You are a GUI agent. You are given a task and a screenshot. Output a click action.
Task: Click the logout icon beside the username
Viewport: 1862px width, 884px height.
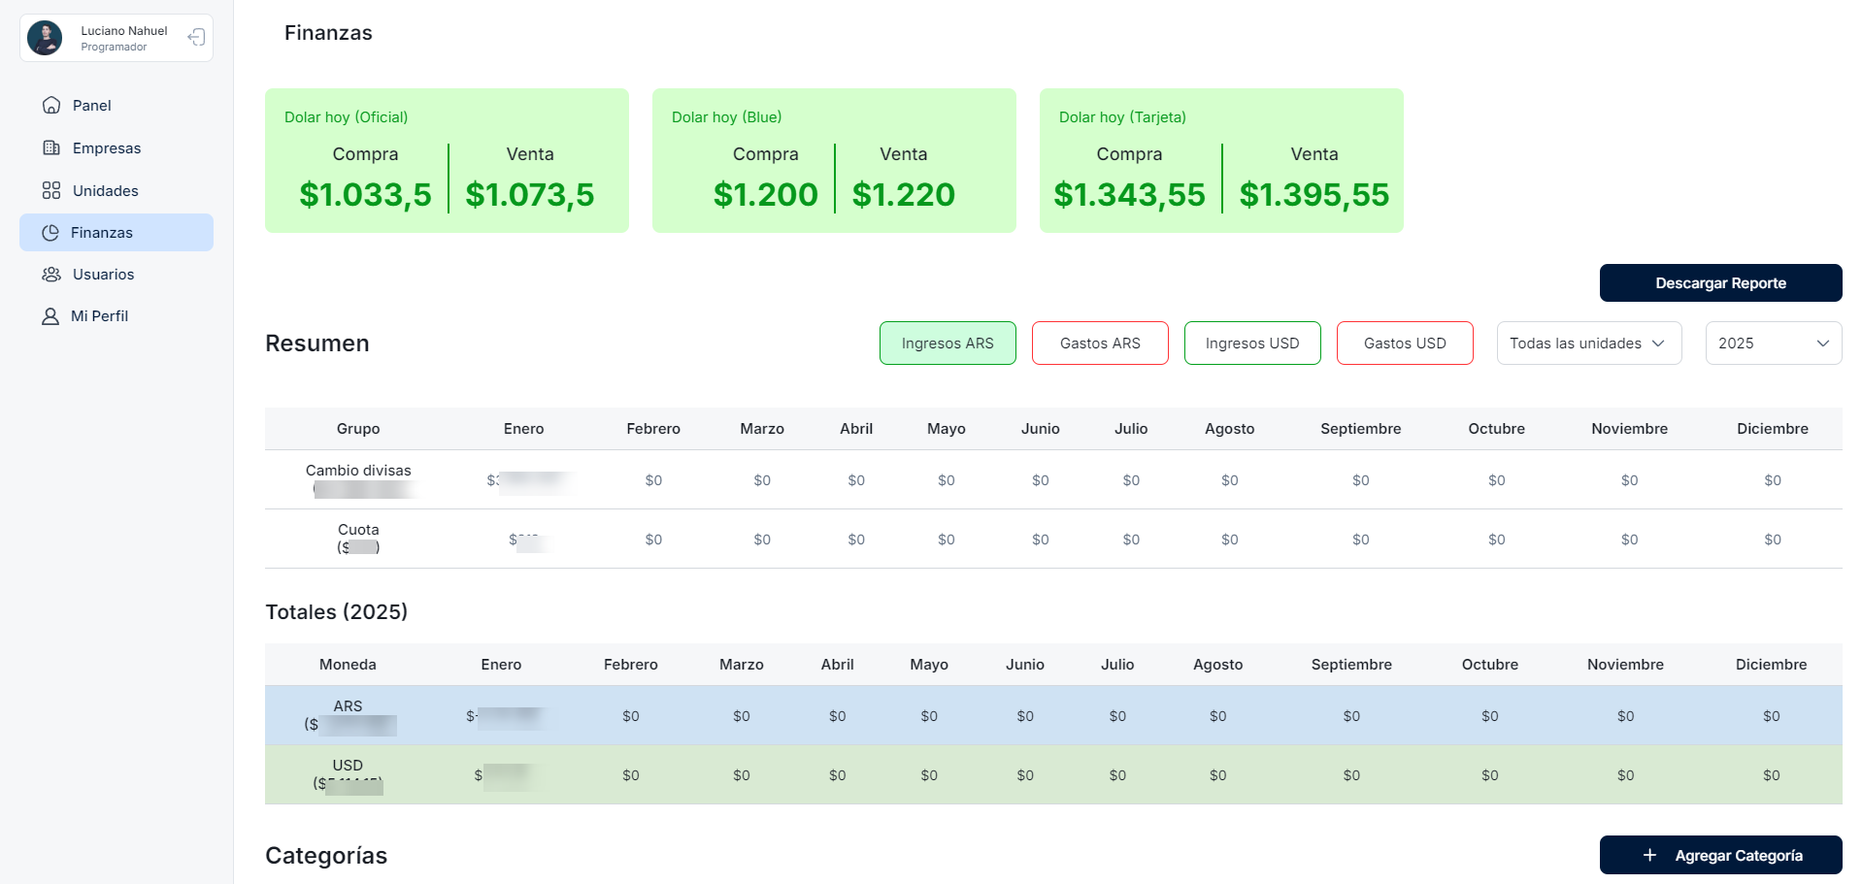point(196,38)
